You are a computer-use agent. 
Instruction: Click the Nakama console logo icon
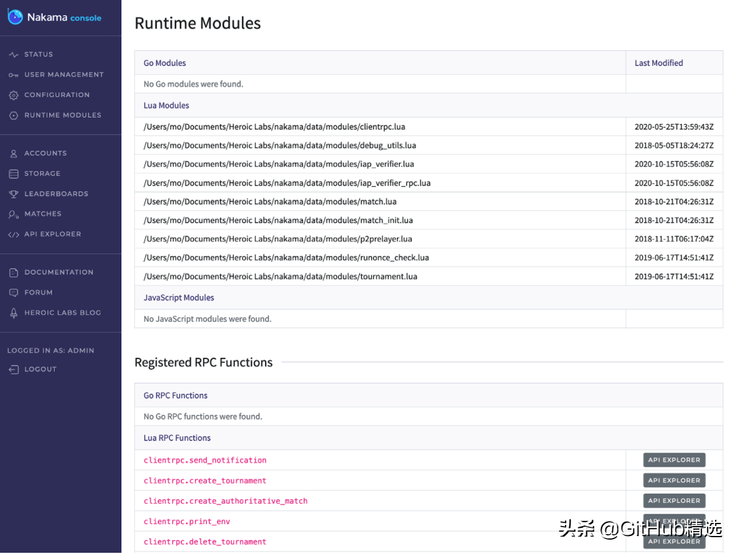coord(15,17)
